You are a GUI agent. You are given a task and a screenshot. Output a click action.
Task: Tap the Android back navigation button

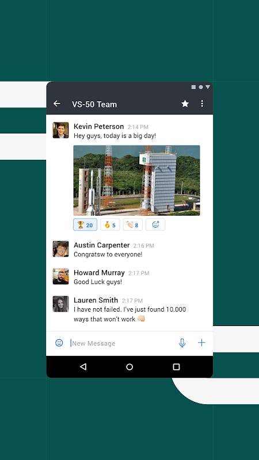pyautogui.click(x=83, y=367)
